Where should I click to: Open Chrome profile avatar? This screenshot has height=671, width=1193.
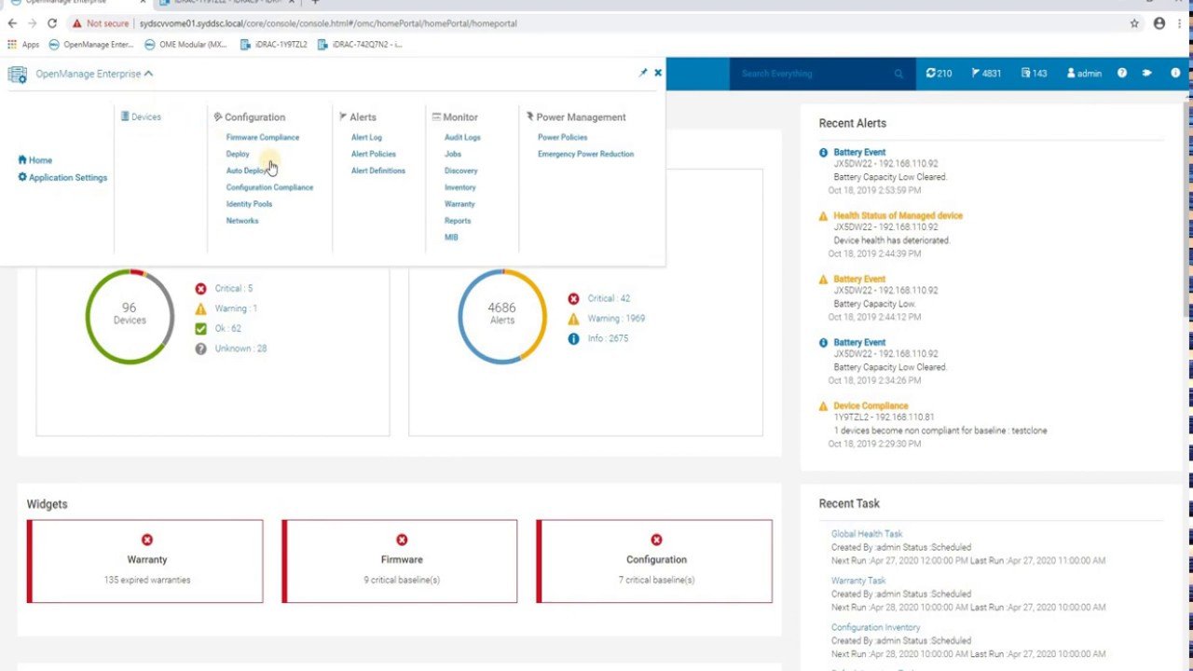(x=1159, y=23)
